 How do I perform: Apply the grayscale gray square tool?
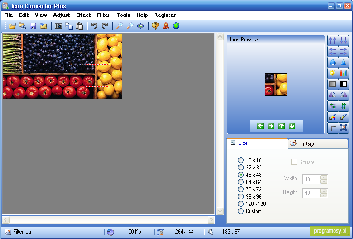pos(333,84)
